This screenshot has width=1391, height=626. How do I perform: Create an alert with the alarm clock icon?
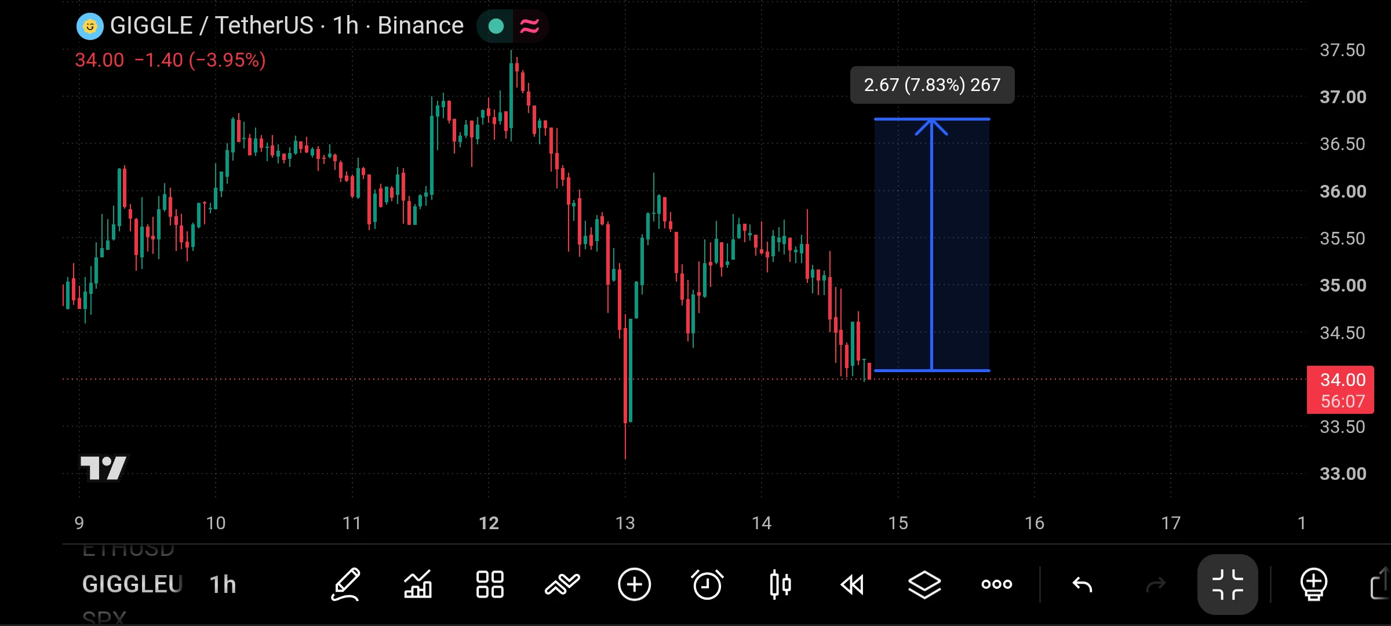point(707,584)
